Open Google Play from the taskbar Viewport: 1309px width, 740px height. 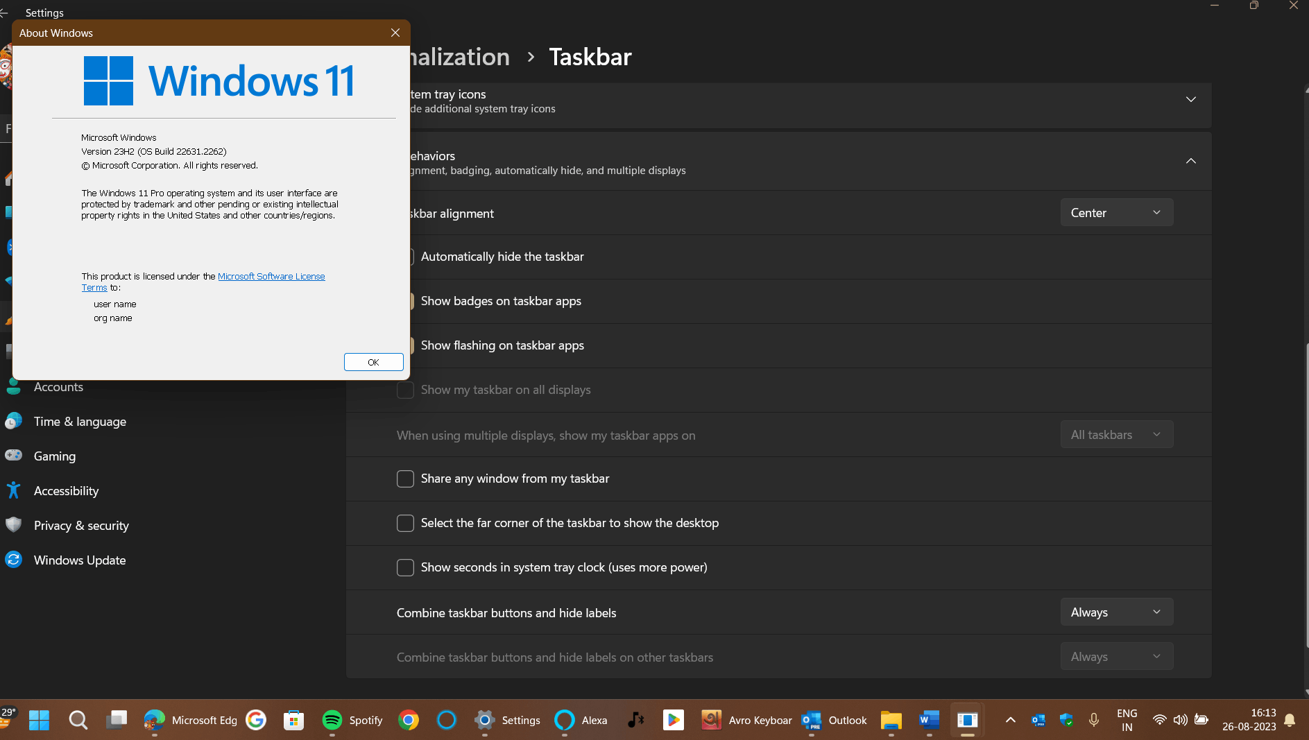pyautogui.click(x=673, y=721)
